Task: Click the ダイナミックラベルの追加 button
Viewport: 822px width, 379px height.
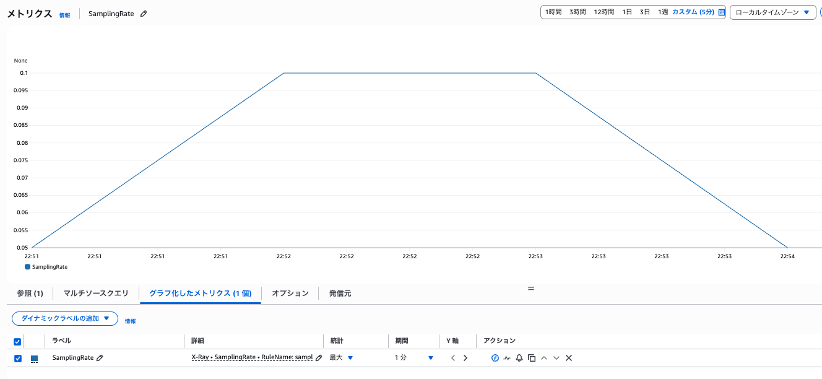Action: pyautogui.click(x=65, y=318)
